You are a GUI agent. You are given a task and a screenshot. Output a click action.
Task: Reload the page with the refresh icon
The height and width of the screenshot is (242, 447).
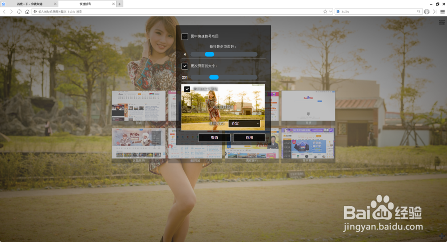coord(19,12)
